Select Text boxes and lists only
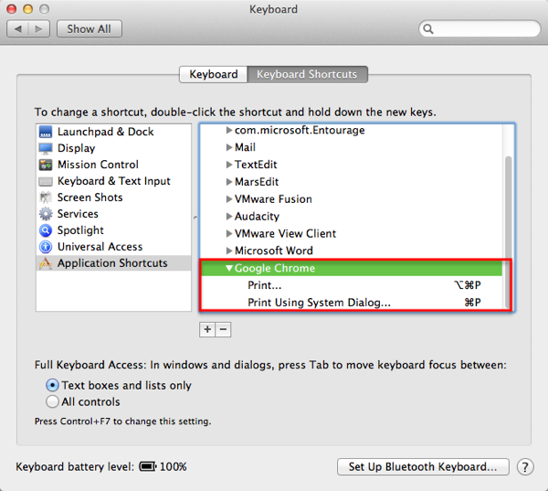The image size is (548, 491). click(52, 385)
